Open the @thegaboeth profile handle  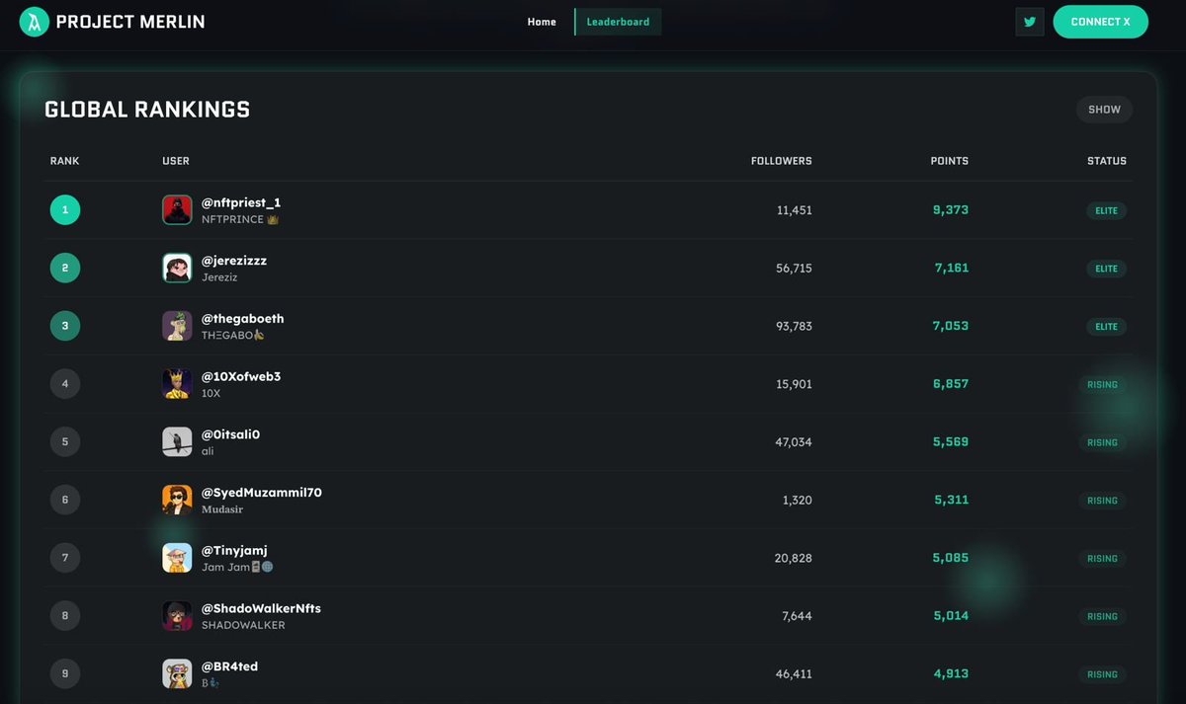(x=243, y=319)
